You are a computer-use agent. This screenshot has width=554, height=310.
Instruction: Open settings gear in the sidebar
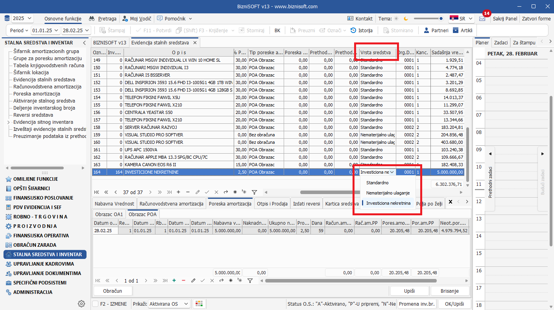point(81,303)
